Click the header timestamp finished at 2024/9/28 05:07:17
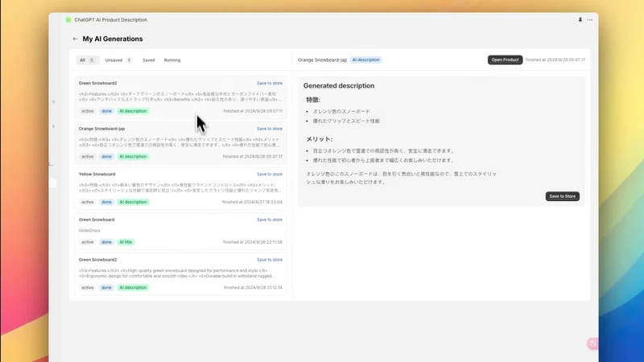644x362 pixels. [555, 60]
